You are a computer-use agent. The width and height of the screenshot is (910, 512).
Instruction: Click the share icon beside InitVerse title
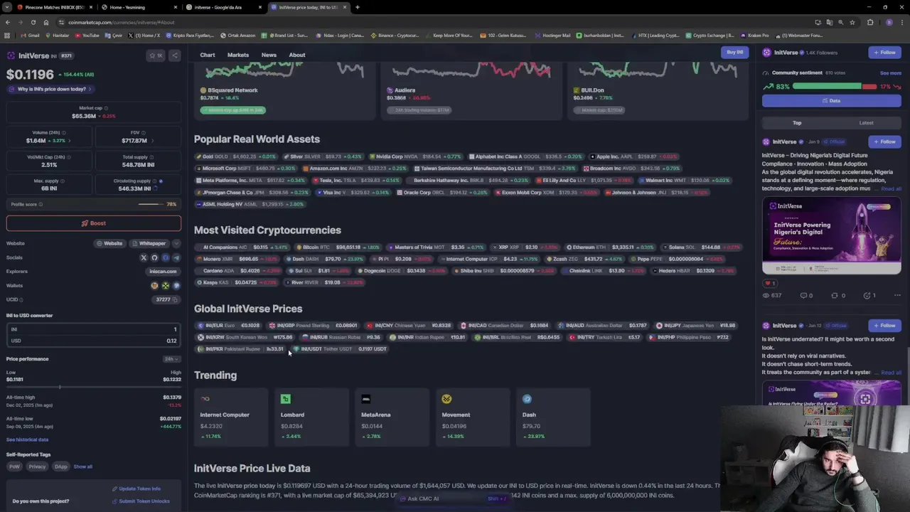point(175,55)
